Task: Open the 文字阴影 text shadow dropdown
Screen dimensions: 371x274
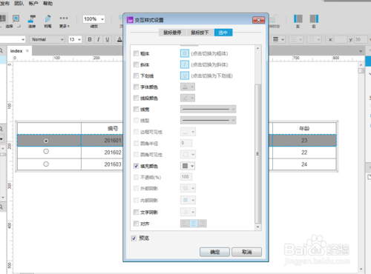Action: point(188,212)
